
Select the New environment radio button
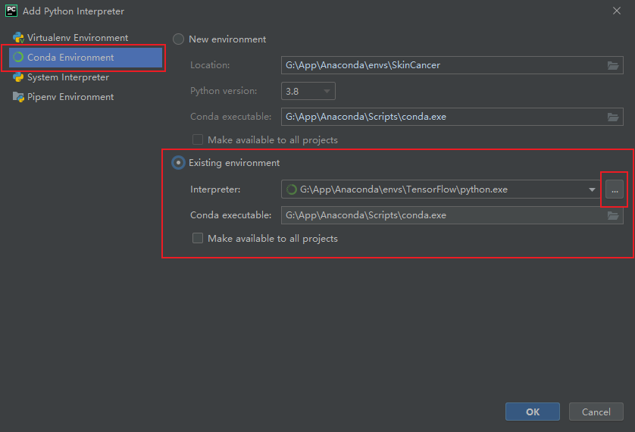pyautogui.click(x=179, y=39)
